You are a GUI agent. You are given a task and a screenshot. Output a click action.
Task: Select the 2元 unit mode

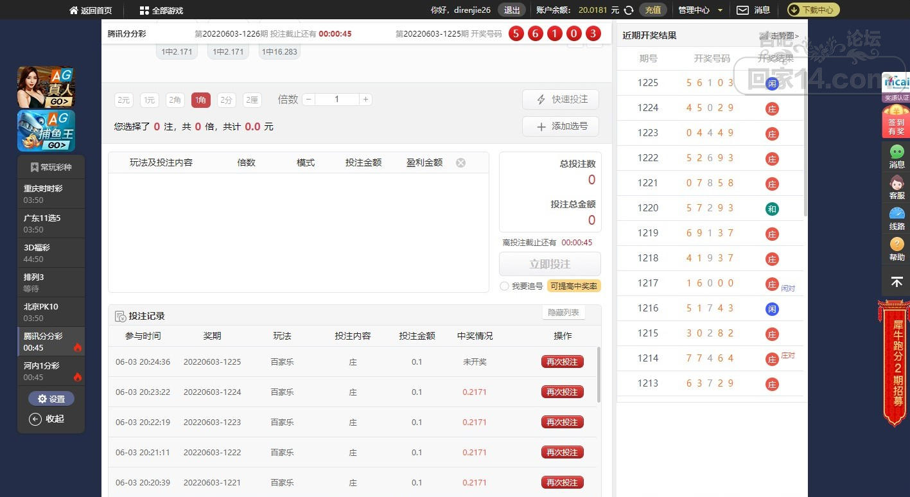(x=124, y=100)
